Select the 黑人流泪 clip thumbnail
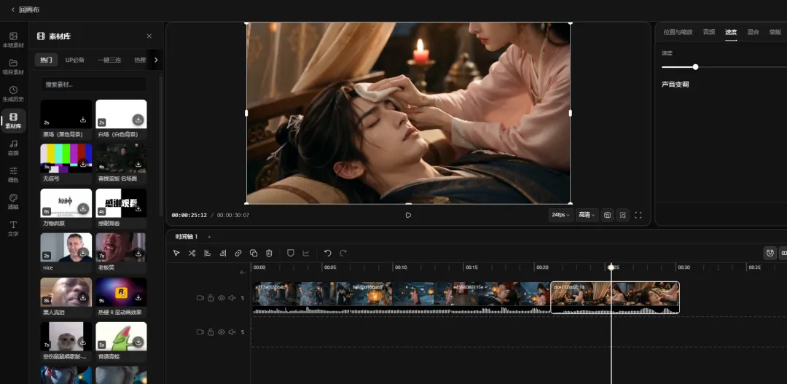 point(66,291)
